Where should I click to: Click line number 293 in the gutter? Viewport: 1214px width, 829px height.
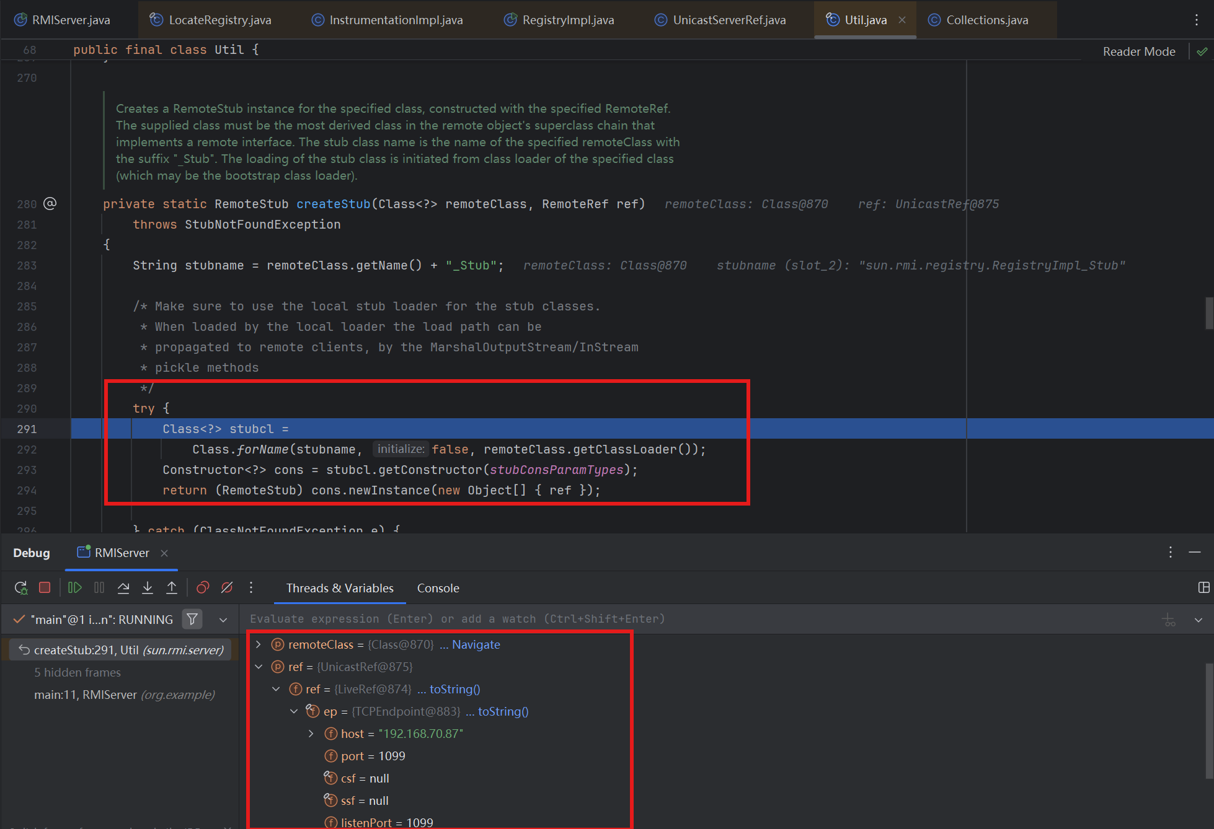(x=27, y=470)
